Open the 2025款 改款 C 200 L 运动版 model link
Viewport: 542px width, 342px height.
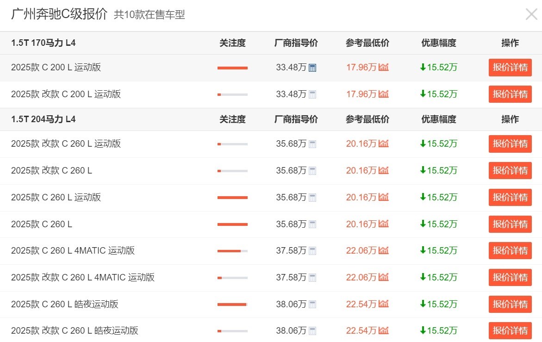pyautogui.click(x=66, y=94)
